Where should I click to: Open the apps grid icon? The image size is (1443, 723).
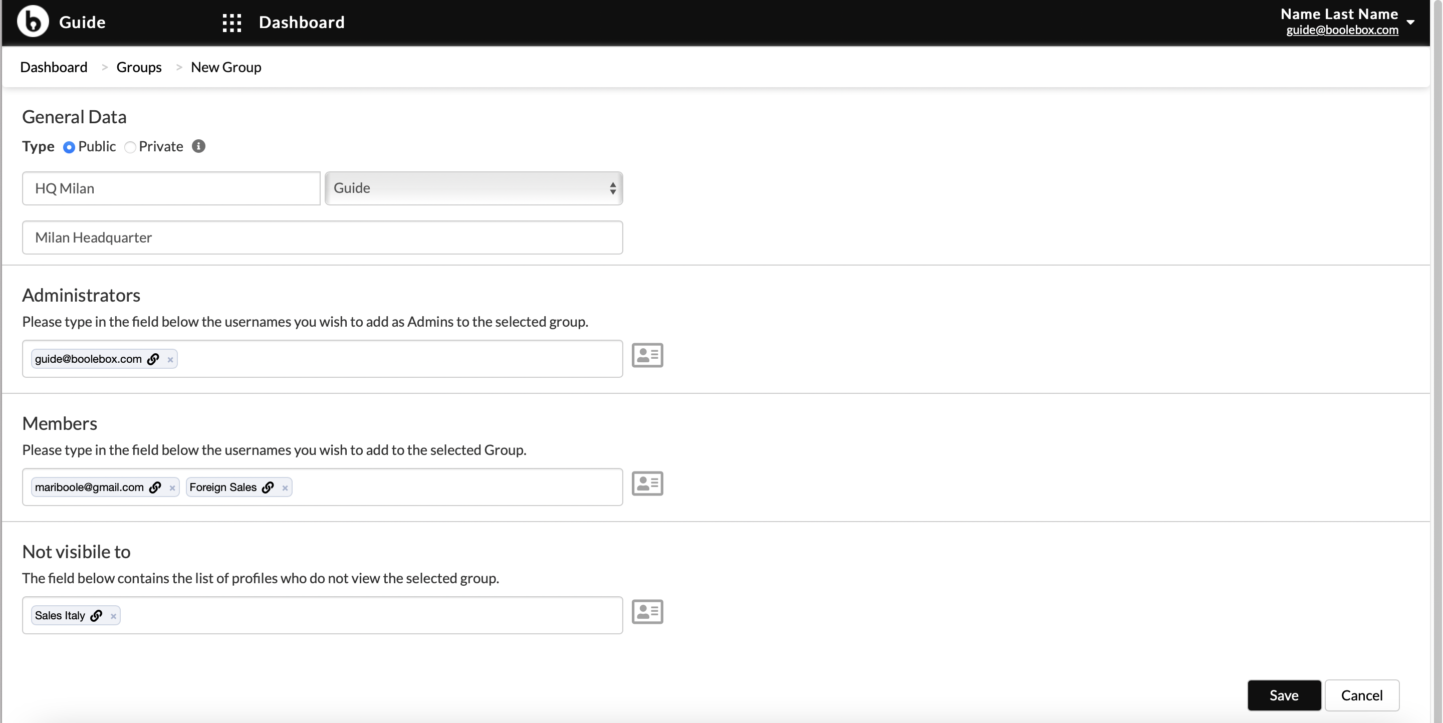click(x=231, y=23)
